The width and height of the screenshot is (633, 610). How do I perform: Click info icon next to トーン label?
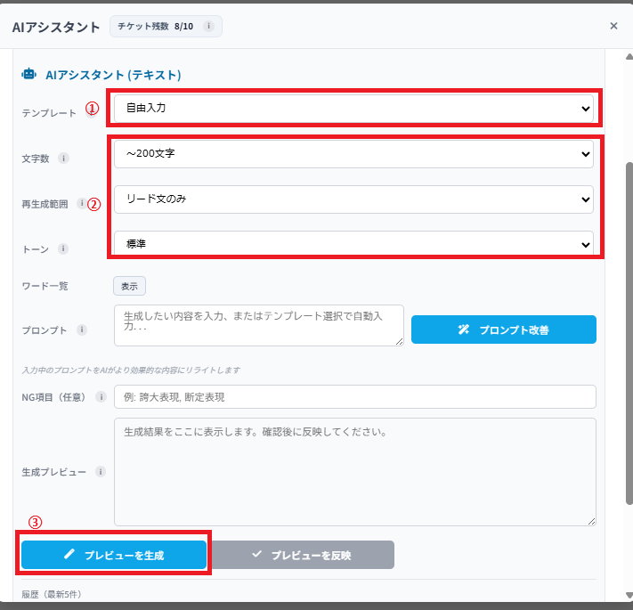click(63, 248)
